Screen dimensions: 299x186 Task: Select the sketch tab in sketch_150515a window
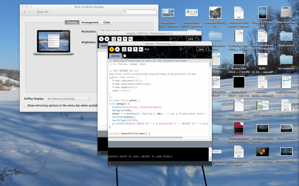tap(103, 46)
